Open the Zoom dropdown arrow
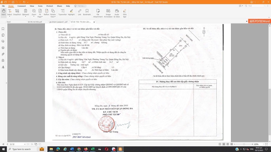 pyautogui.click(x=34, y=16)
